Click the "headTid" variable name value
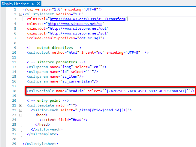The width and height of the screenshot is (196, 147). 76,91
